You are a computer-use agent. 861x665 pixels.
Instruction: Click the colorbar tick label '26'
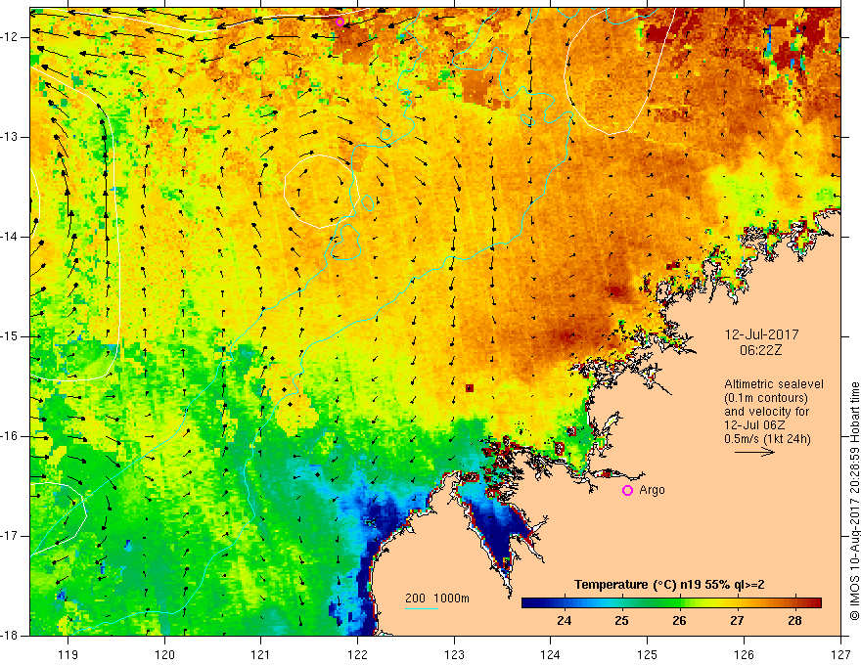[x=679, y=621]
